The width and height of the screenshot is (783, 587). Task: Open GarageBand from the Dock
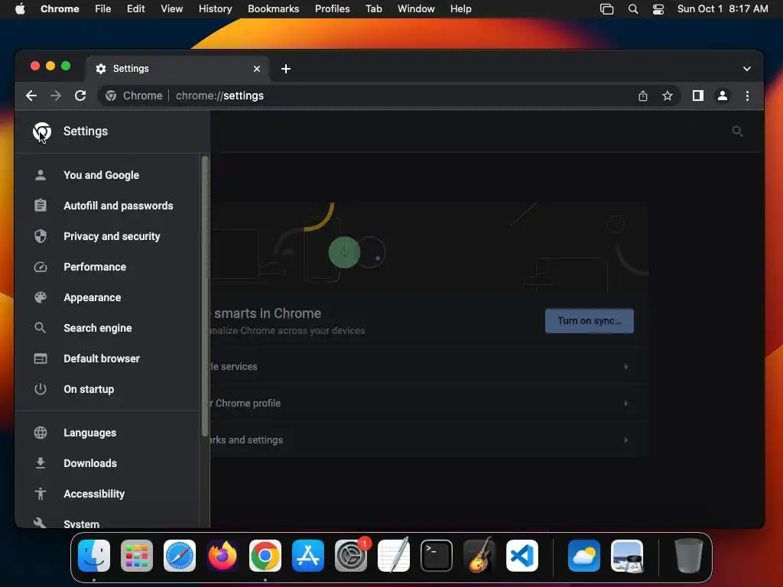click(479, 556)
